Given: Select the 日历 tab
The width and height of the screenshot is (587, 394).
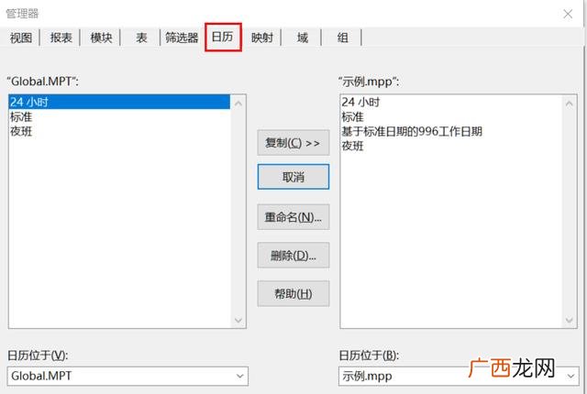Looking at the screenshot, I should pos(223,37).
